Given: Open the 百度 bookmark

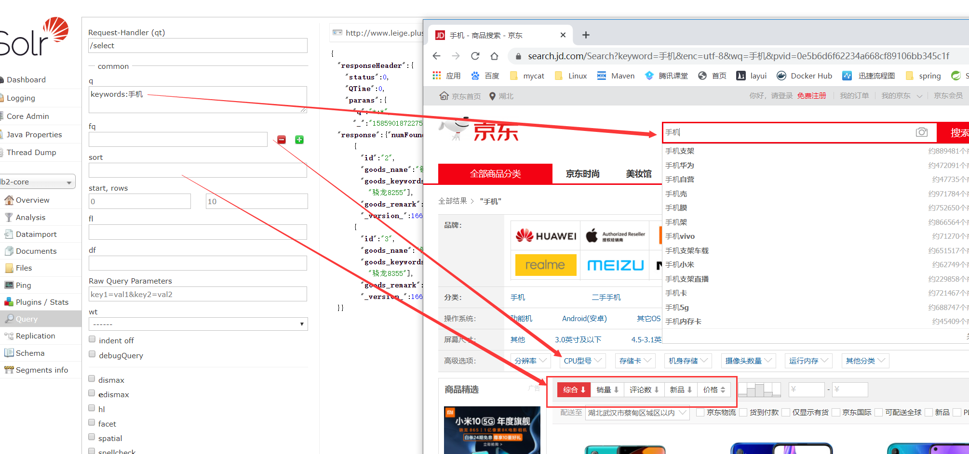Looking at the screenshot, I should 485,76.
